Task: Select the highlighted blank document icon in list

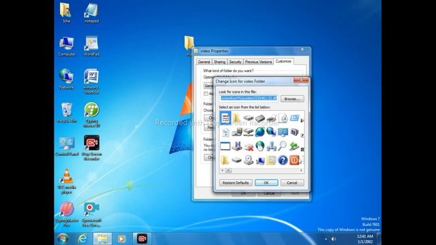Action: pyautogui.click(x=225, y=118)
